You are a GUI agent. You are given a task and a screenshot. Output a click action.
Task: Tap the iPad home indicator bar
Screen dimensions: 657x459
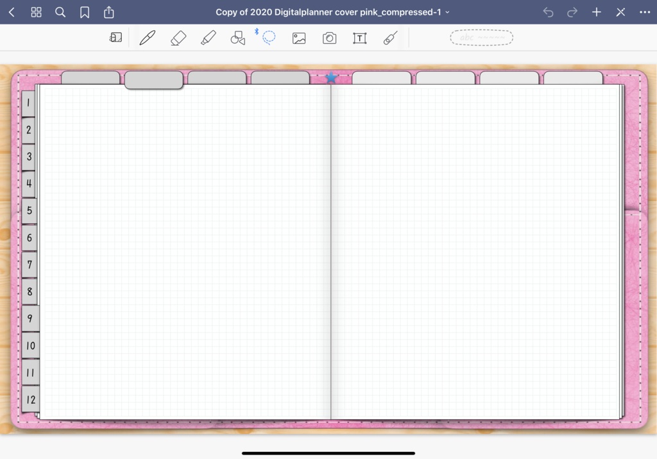coord(328,453)
